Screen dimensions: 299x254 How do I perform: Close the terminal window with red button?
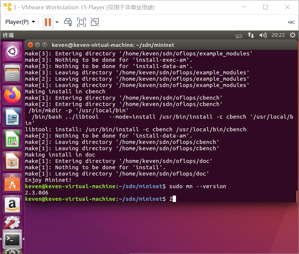pyautogui.click(x=30, y=45)
